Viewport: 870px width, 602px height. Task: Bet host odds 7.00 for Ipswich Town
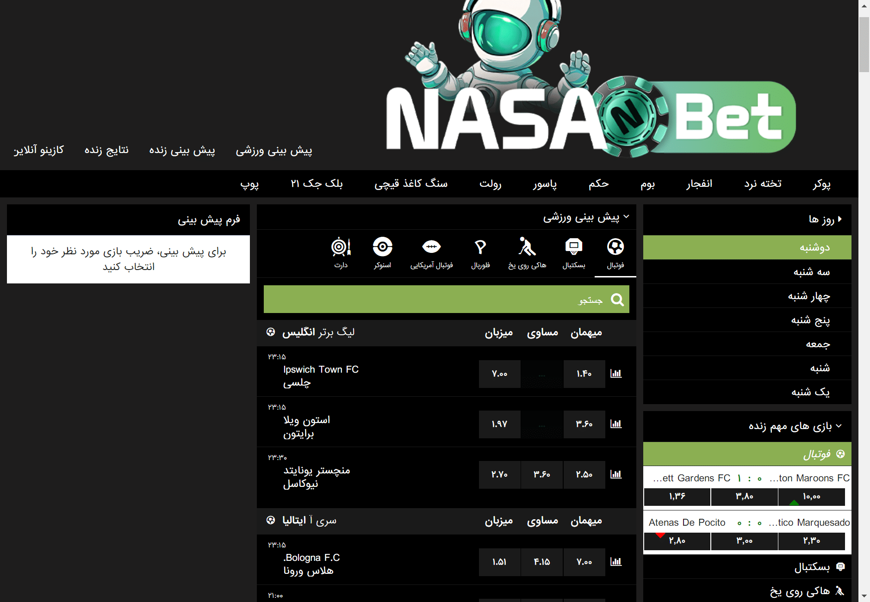[499, 374]
